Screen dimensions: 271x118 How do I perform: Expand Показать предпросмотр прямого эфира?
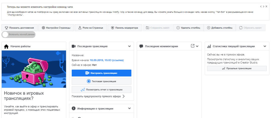(x=98, y=96)
